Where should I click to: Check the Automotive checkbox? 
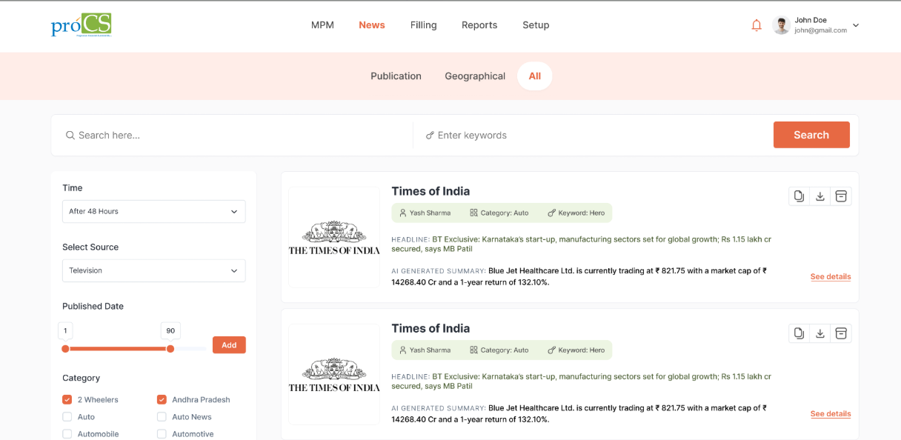(x=162, y=434)
